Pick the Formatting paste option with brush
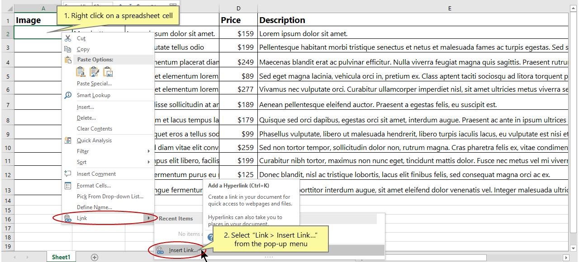Image resolution: width=579 pixels, height=262 pixels. 94,71
